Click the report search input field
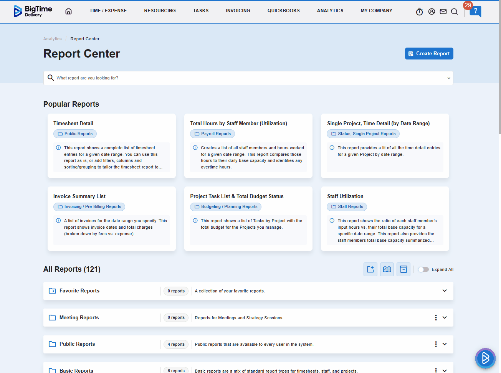The height and width of the screenshot is (373, 501). tap(230, 78)
